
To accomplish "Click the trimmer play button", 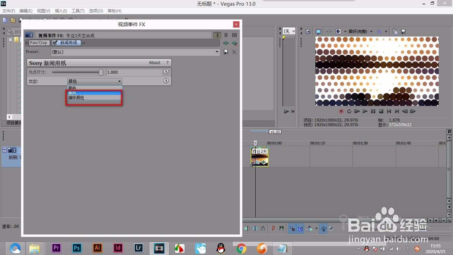I will click(286, 112).
